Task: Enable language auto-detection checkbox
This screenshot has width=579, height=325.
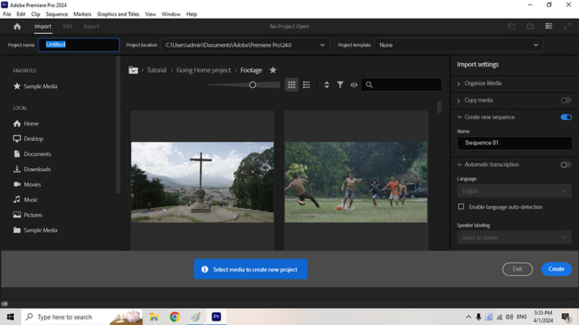Action: pos(461,207)
